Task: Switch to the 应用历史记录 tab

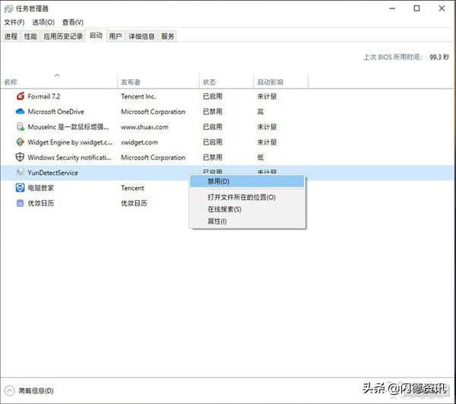Action: [x=63, y=36]
